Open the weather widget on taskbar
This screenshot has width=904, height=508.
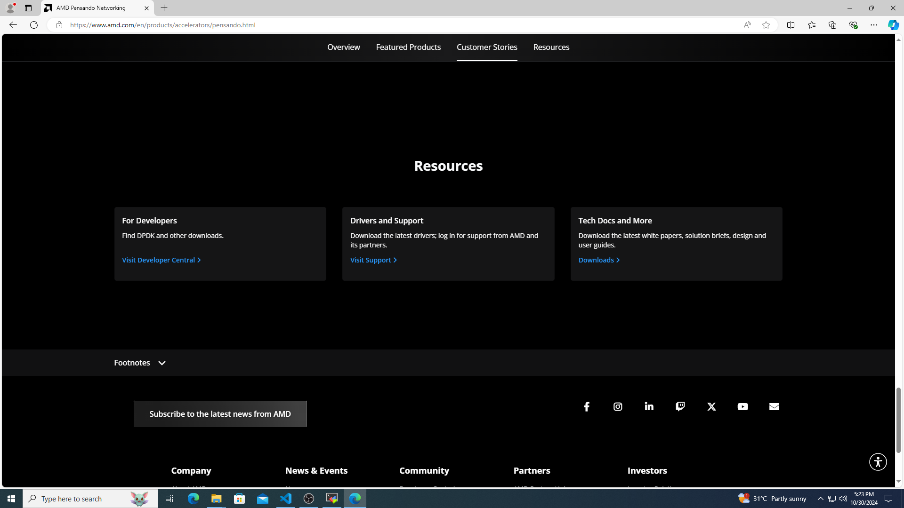(772, 499)
